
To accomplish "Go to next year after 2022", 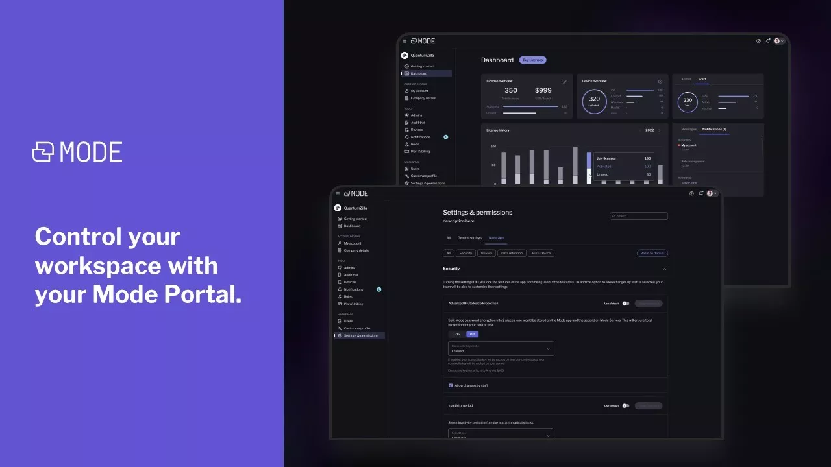I will (x=660, y=130).
